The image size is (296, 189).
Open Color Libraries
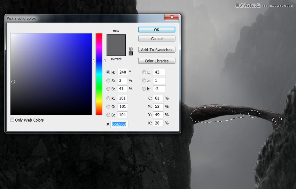coord(157,61)
